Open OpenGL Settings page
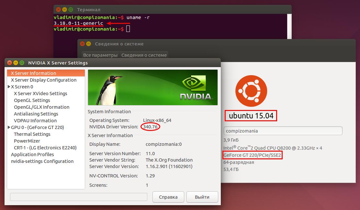360x210 pixels. click(x=32, y=100)
